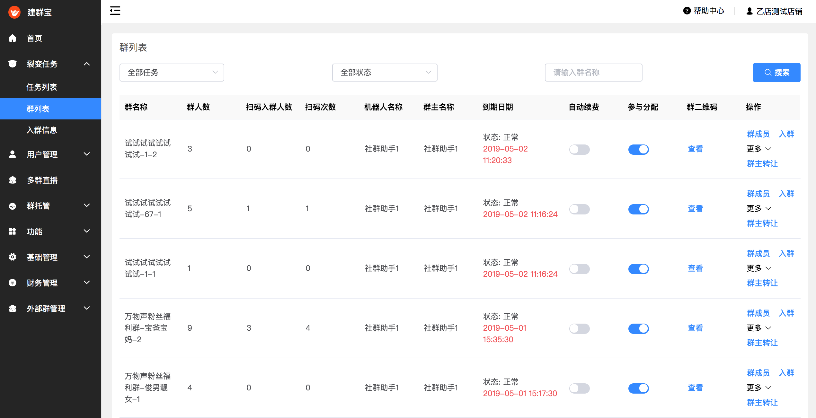Click the sidebar collapse hamburger icon
Image resolution: width=816 pixels, height=418 pixels.
(115, 11)
